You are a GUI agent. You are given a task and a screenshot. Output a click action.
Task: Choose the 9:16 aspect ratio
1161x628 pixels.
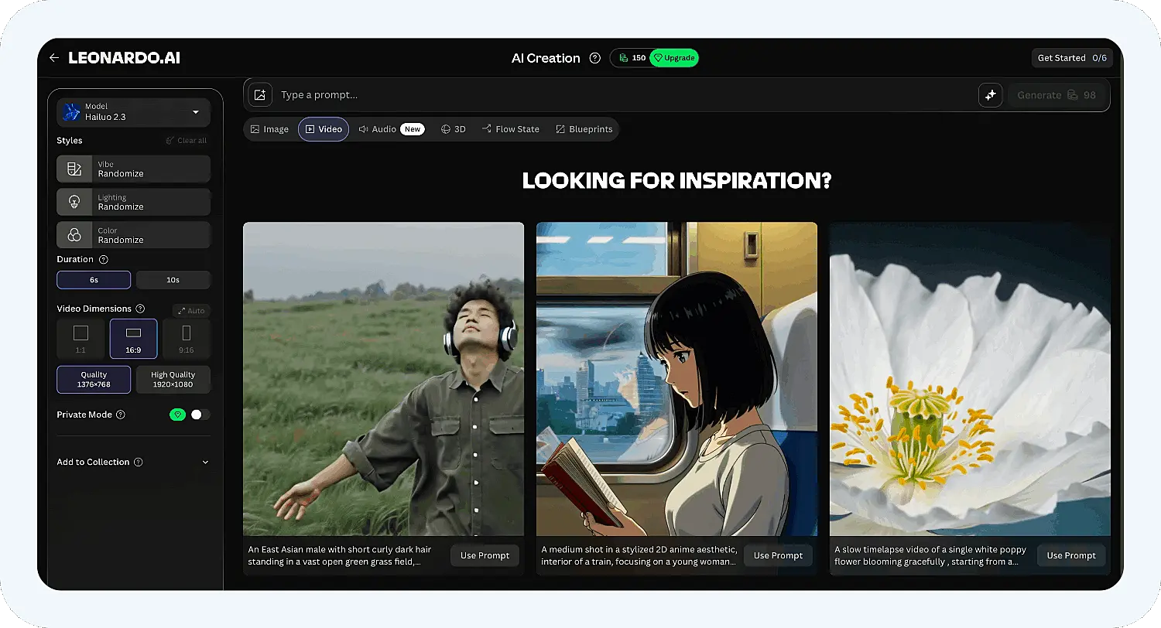pos(186,339)
